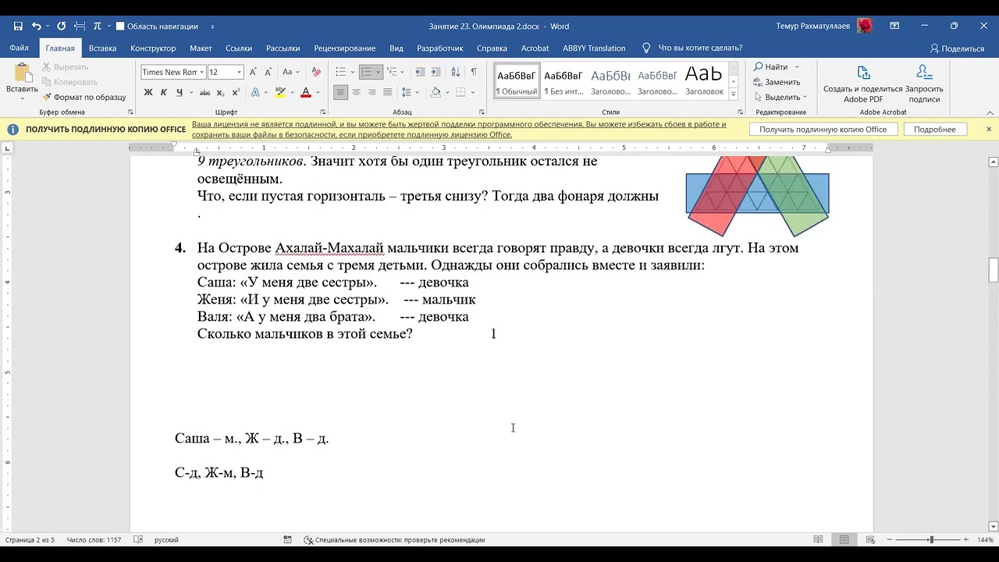Open the font color dropdown arrow
The width and height of the screenshot is (999, 562).
[317, 92]
